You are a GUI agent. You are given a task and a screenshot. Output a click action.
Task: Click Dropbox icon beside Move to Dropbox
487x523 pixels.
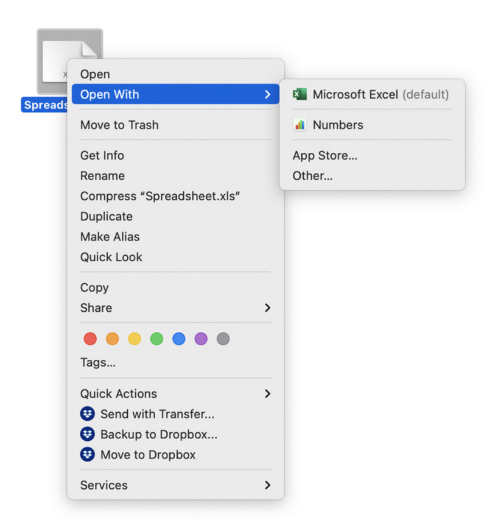coord(88,455)
